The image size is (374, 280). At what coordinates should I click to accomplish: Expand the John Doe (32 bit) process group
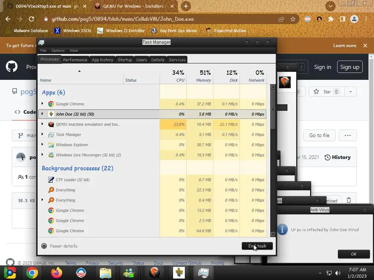point(42,114)
